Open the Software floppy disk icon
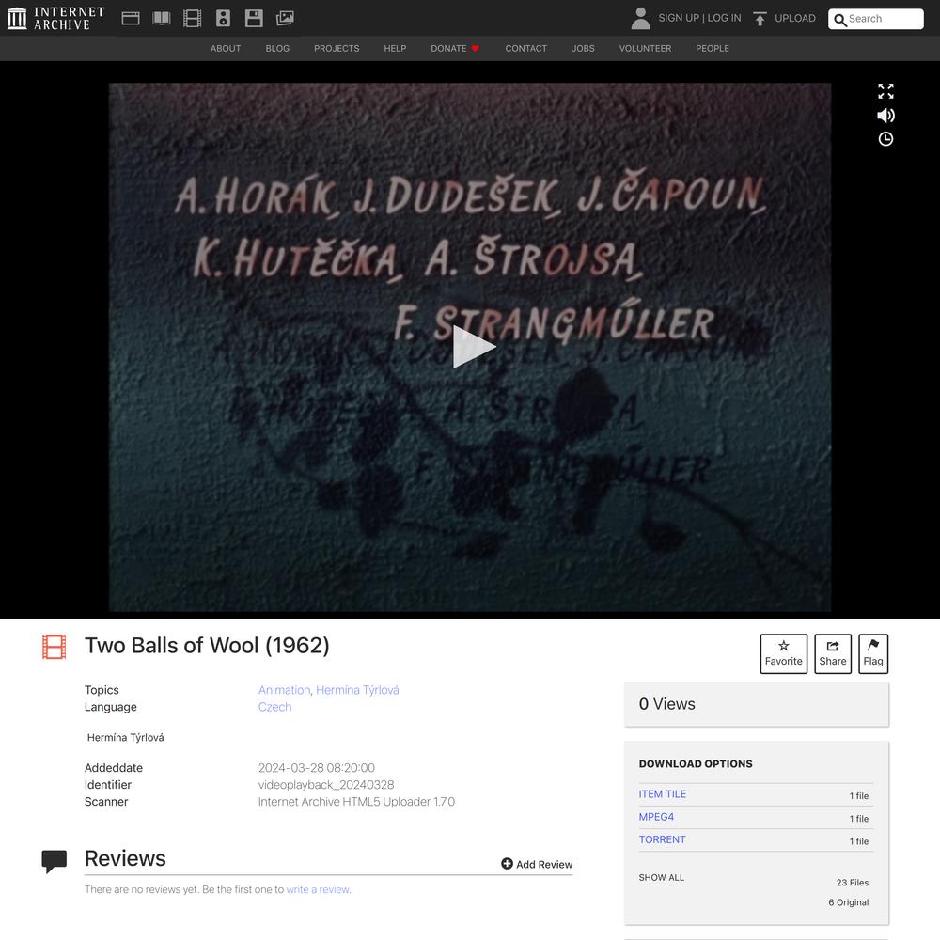This screenshot has height=940, width=940. pos(254,19)
